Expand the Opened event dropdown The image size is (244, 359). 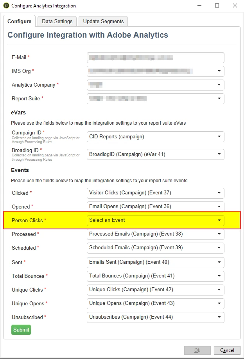coord(155,206)
